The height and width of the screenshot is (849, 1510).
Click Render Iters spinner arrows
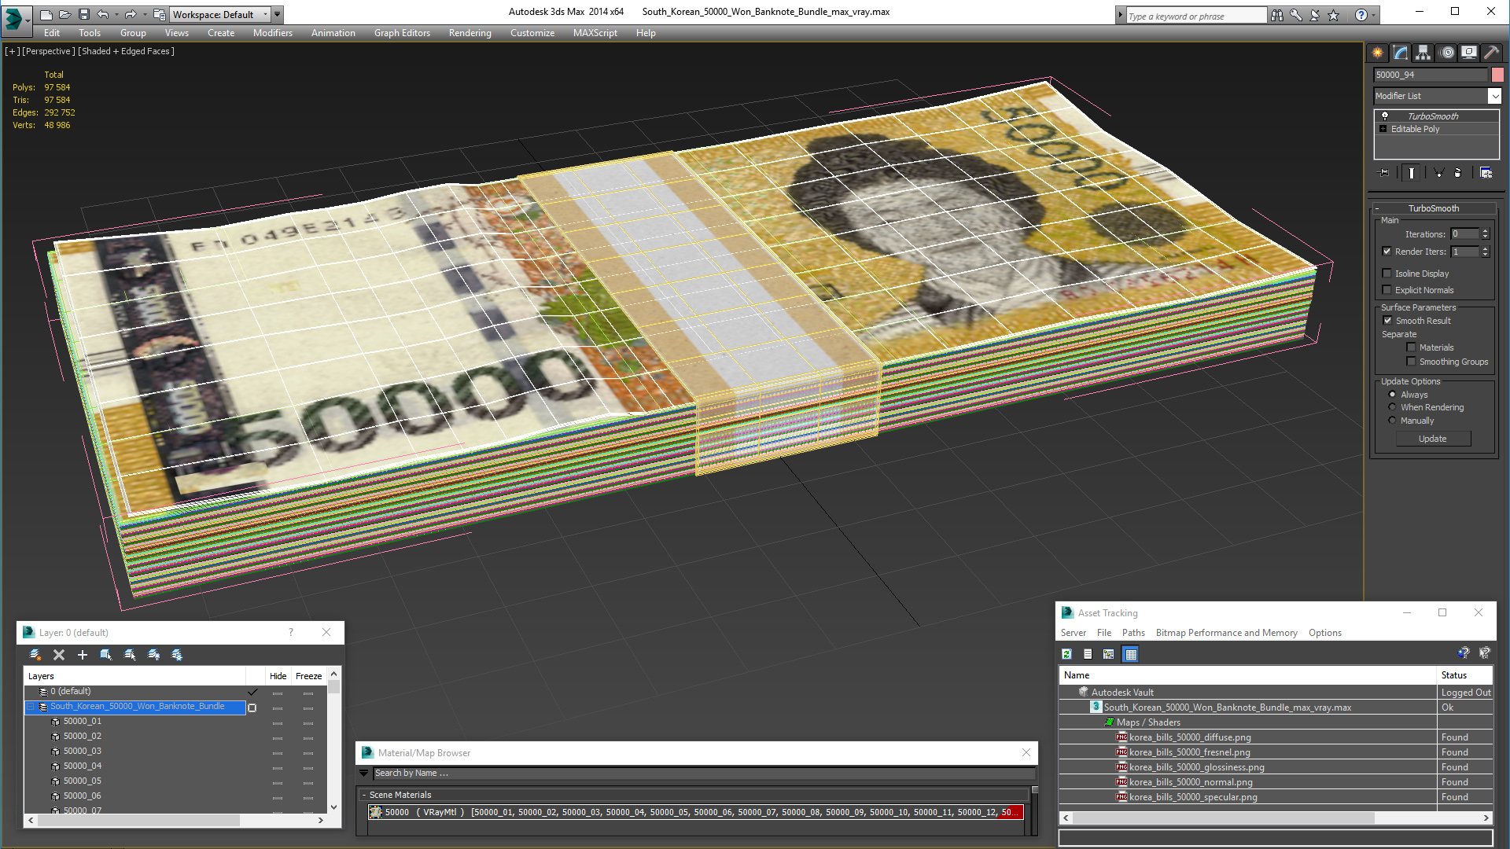[x=1485, y=252]
